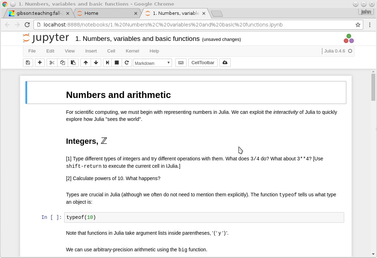
Task: Bookmark this page with star icon
Action: point(358,25)
